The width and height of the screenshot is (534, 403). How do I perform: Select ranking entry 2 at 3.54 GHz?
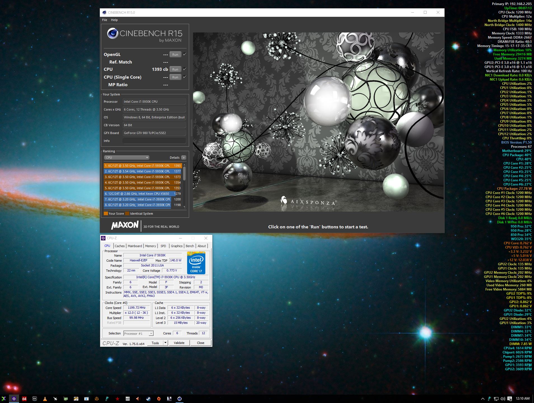click(x=143, y=171)
